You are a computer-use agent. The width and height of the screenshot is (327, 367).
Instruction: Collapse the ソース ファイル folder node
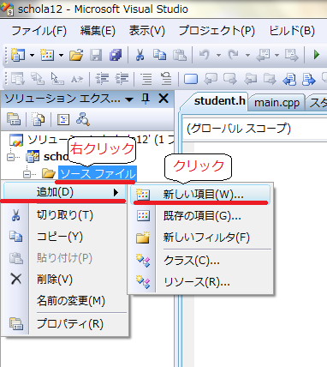(x=27, y=174)
